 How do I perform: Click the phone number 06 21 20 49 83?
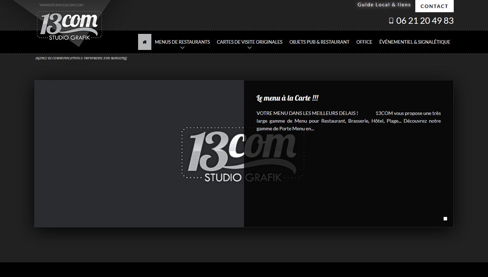pos(425,21)
